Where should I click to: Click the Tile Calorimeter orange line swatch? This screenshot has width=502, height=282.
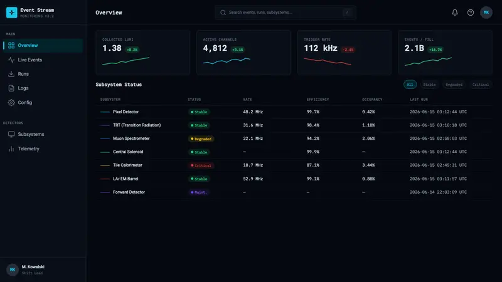105,165
